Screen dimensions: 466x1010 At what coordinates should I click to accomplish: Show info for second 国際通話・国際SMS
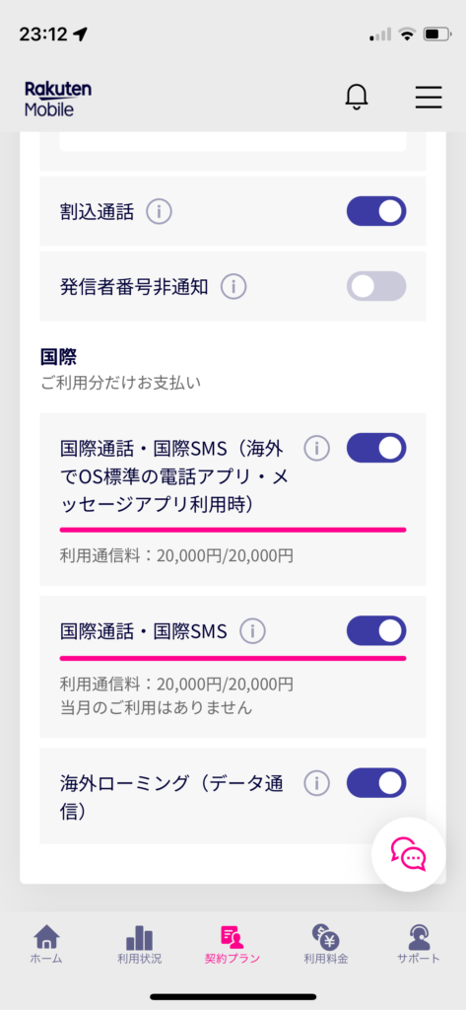pos(253,632)
